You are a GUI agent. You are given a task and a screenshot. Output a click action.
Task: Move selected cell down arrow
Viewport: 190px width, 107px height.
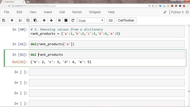click(x=51, y=21)
